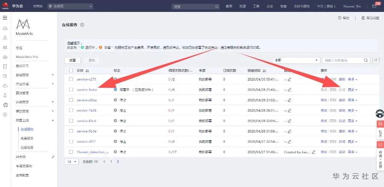This screenshot has width=384, height=187.
Task: Sort by the 名称 column sort icon
Action: (87, 70)
